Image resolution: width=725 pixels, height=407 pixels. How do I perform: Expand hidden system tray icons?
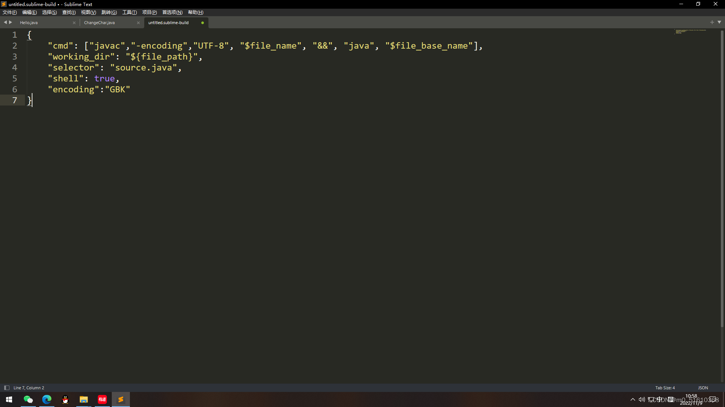point(633,399)
